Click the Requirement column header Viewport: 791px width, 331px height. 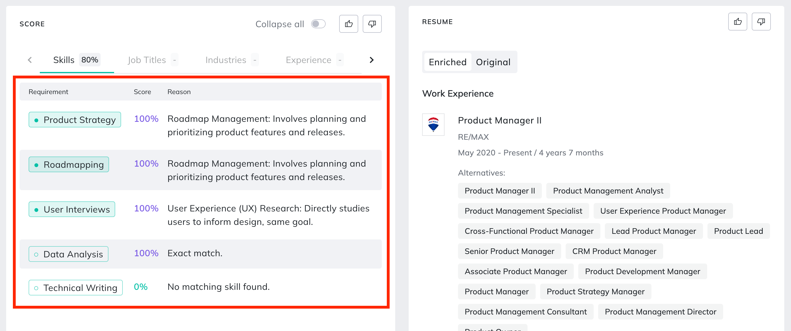coord(48,92)
